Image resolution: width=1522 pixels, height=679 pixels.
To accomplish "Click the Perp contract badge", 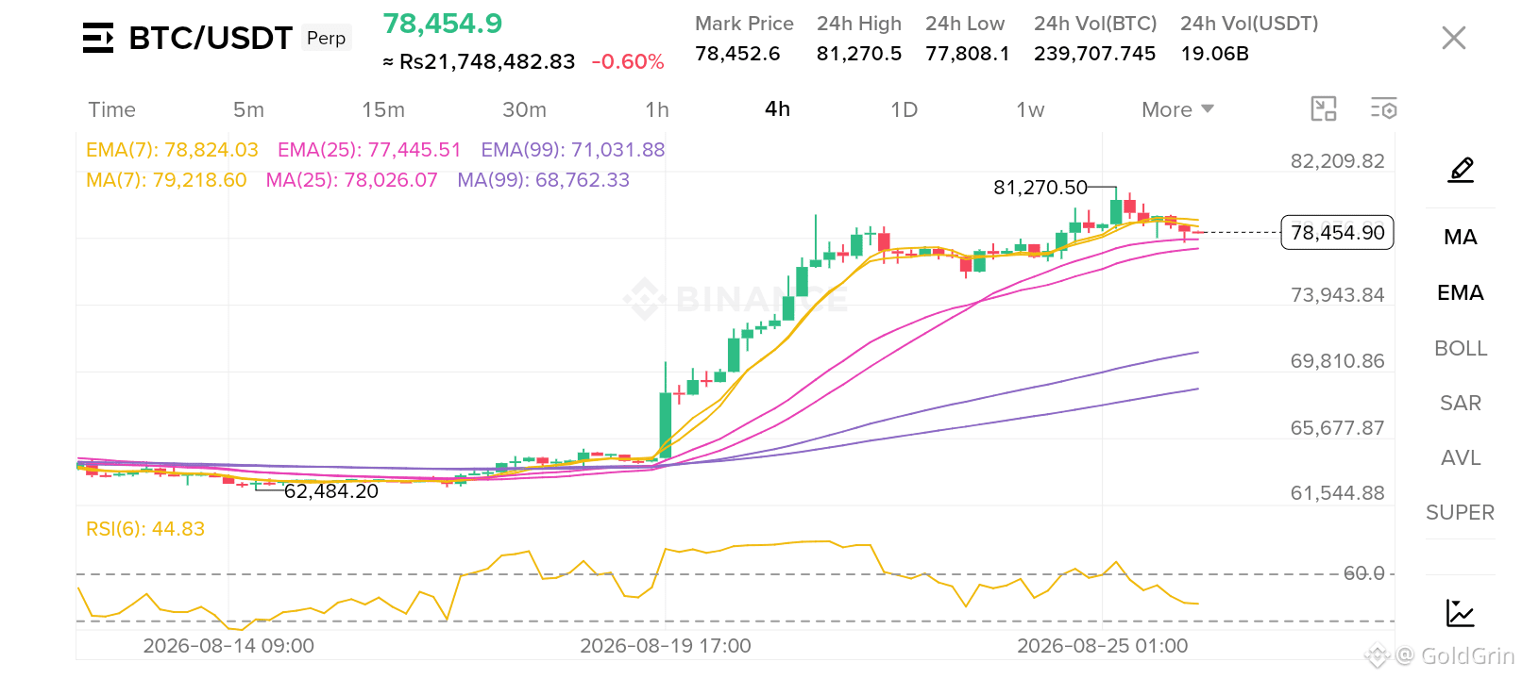I will coord(327,38).
